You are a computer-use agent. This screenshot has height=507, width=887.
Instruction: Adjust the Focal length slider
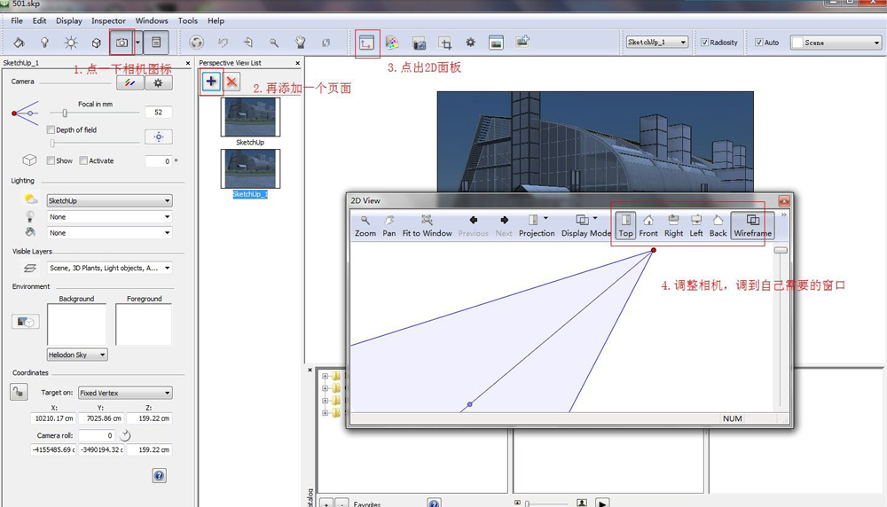(66, 113)
